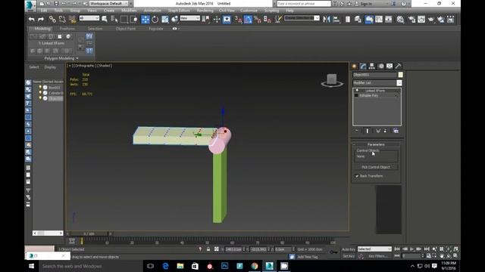Switch to the Object Paint ribbon tab
485x272 pixels.
click(126, 29)
